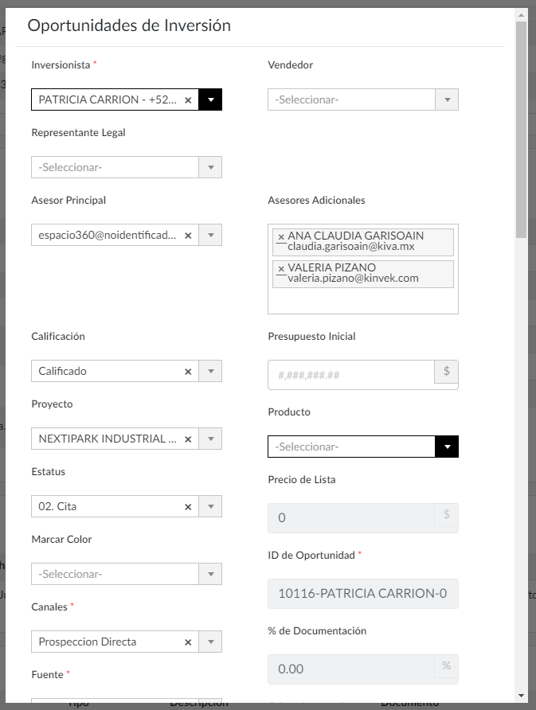
Task: Clear the Canales Prospeccion Directa value
Action: (x=188, y=642)
